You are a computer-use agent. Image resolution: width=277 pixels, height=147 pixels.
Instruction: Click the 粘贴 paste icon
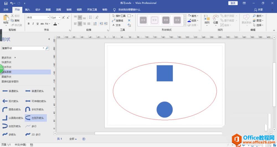[x=6, y=18]
